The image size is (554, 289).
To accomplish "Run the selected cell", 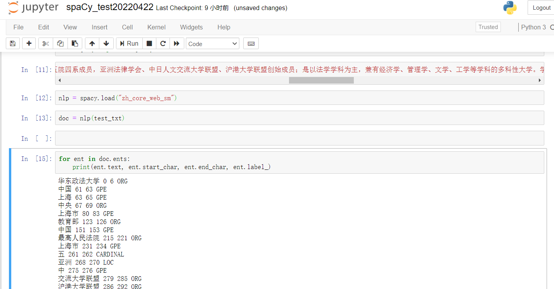I will 129,43.
